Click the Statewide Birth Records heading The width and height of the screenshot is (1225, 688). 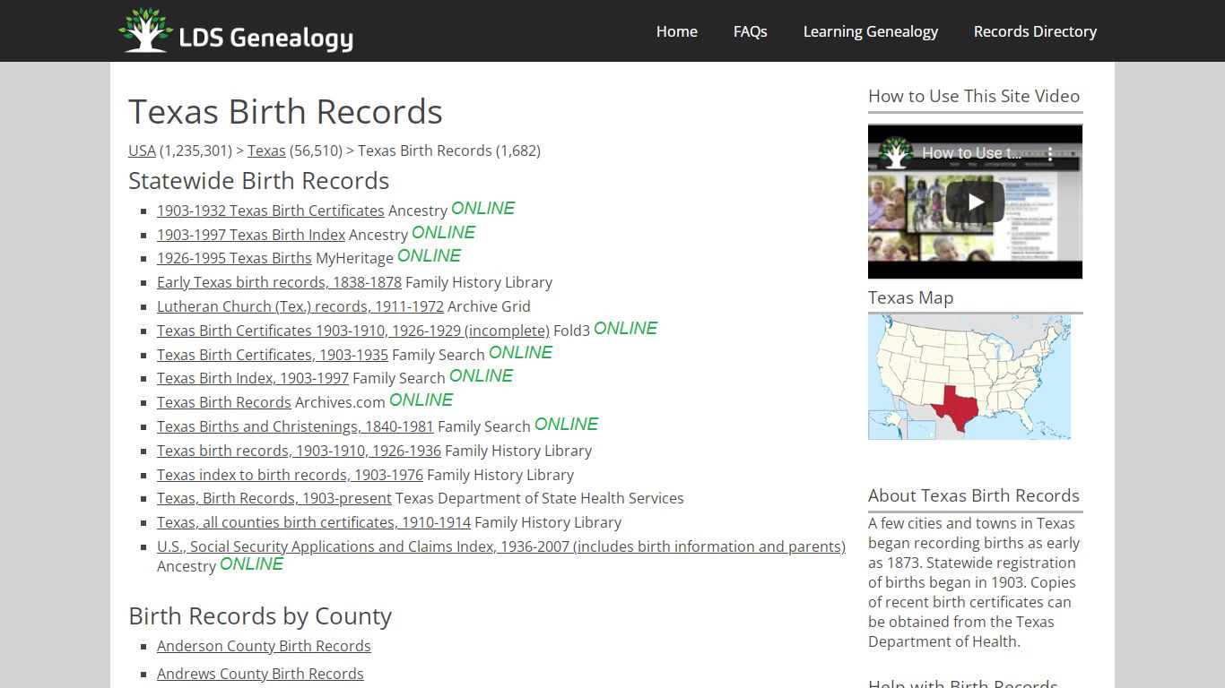pos(258,181)
